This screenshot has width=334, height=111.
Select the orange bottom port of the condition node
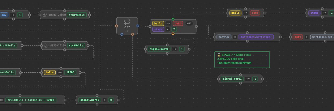(x=173, y=34)
